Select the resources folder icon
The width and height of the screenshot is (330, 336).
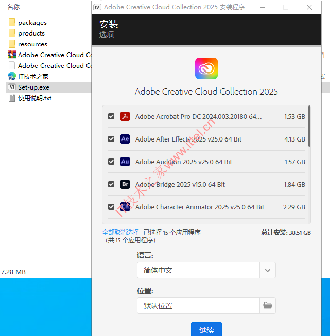(x=12, y=44)
